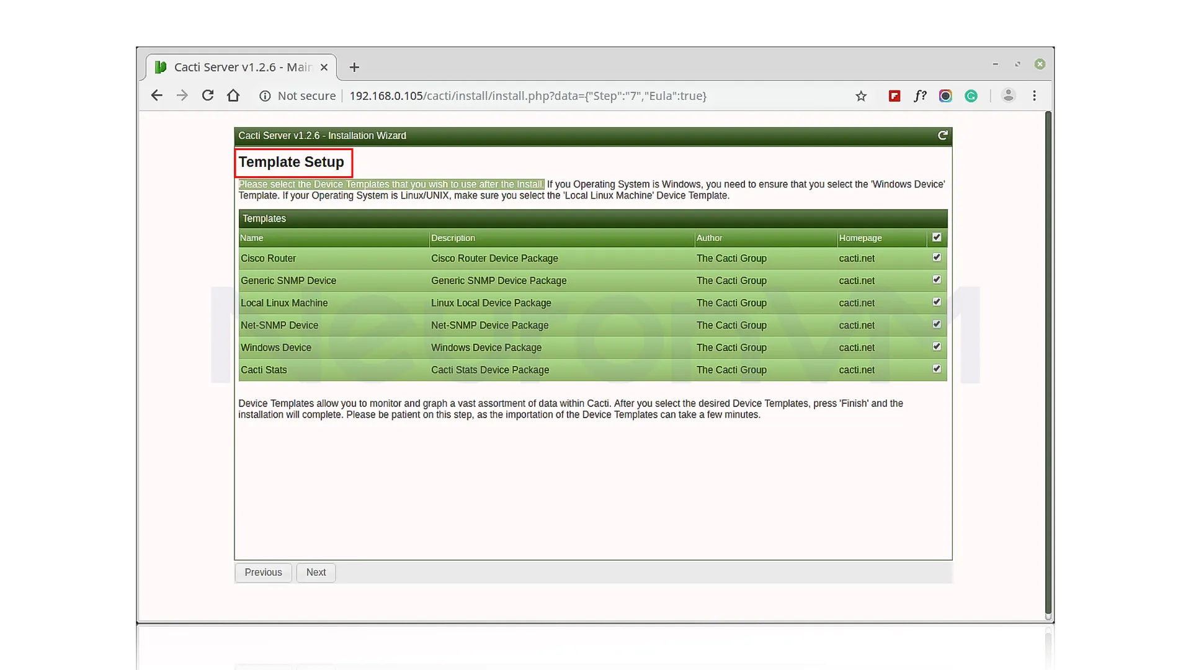Uncheck the Local Linux Machine template
The width and height of the screenshot is (1191, 670).
coord(937,302)
